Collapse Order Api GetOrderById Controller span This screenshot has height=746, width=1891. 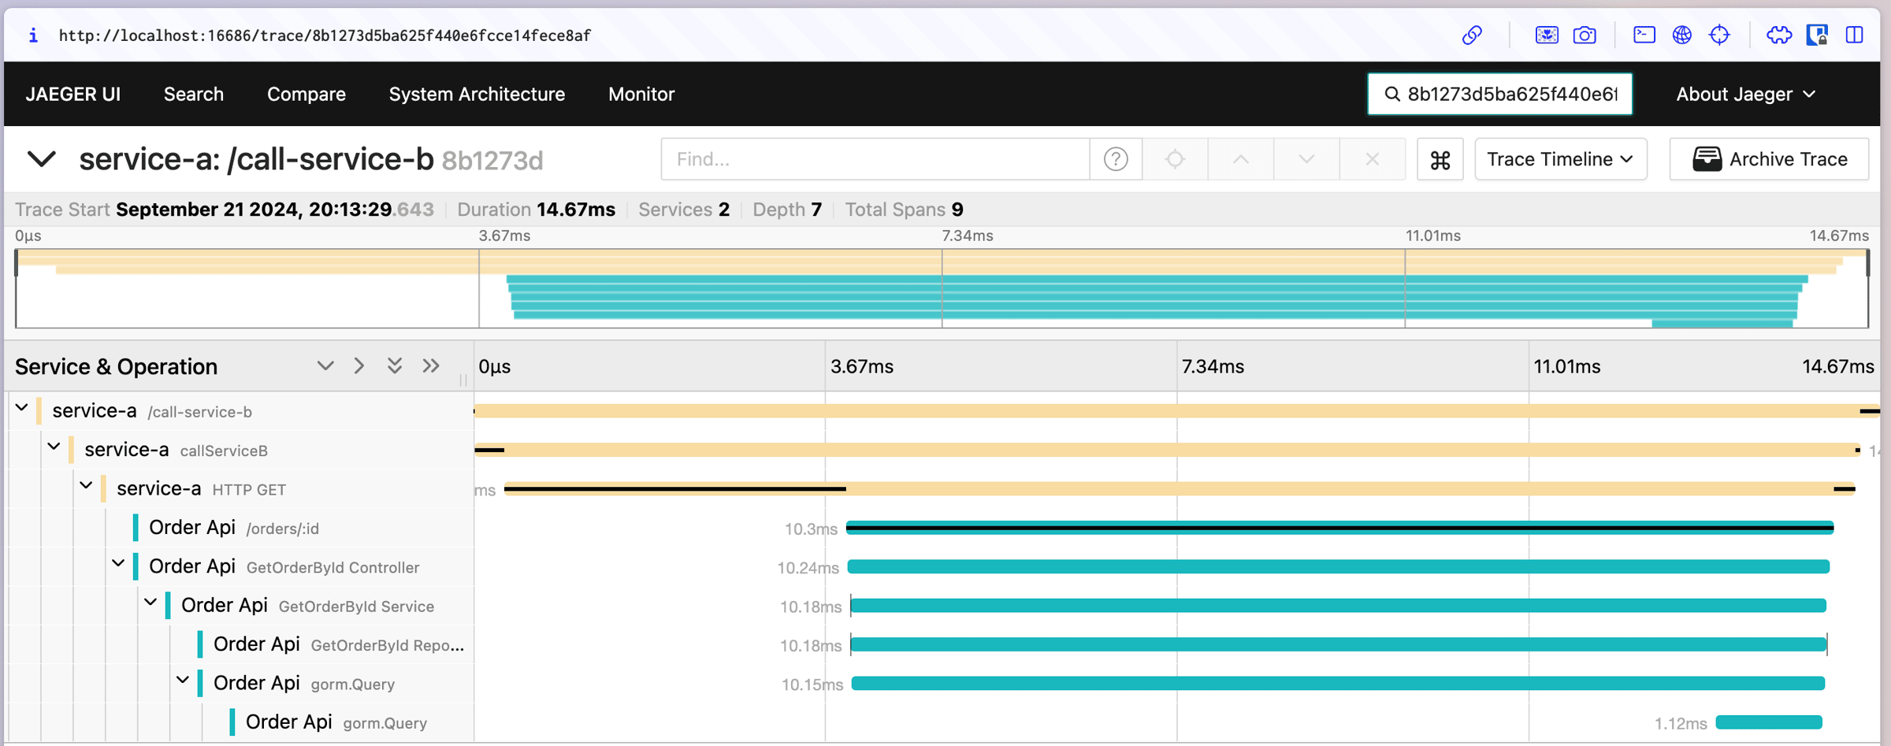[x=118, y=564]
